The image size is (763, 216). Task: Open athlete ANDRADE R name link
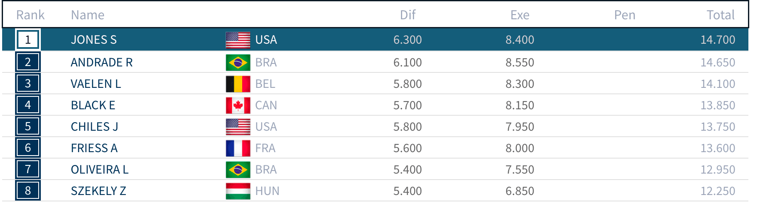click(x=101, y=63)
